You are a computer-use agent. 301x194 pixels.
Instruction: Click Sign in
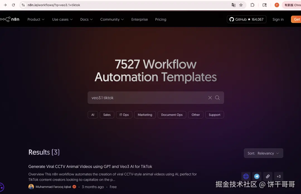click(x=278, y=19)
